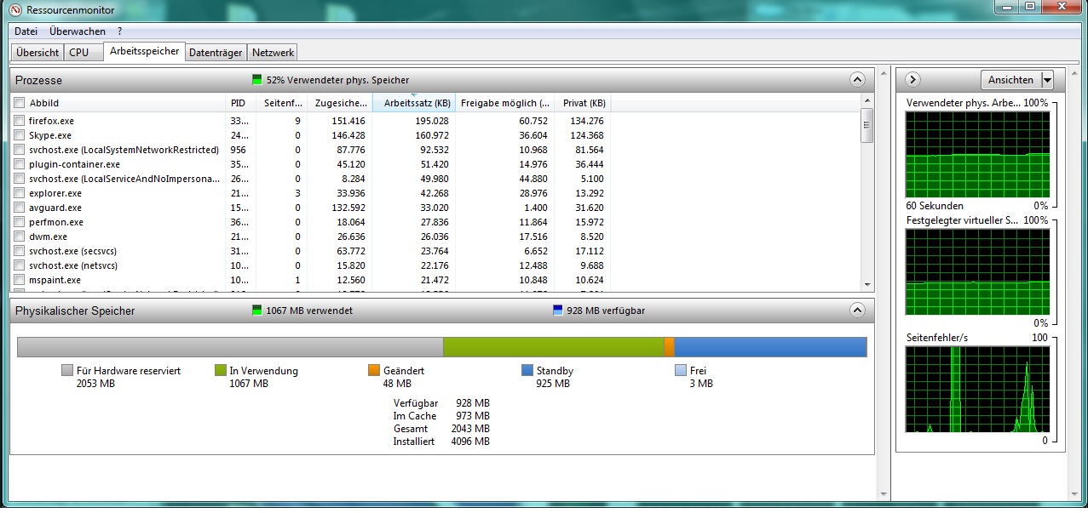Click the gray hardware reserved memory bar segment
This screenshot has height=513, width=1088.
(230, 347)
